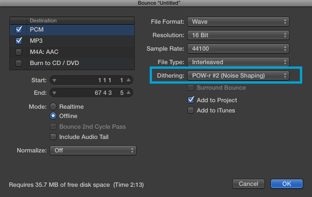The height and width of the screenshot is (197, 312).
Task: Toggle the Add to Project checkbox
Action: click(x=191, y=100)
